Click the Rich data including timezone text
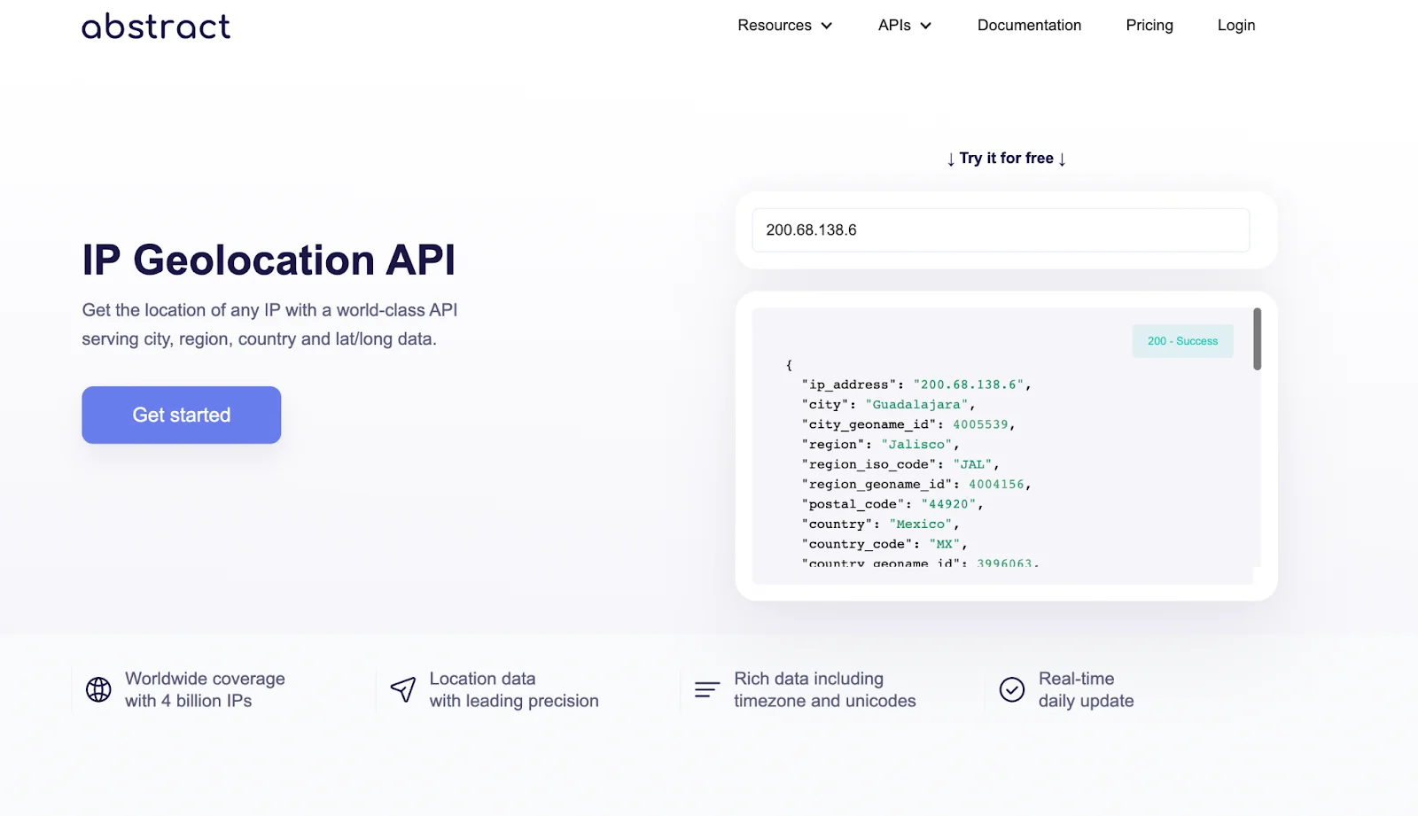 (824, 689)
